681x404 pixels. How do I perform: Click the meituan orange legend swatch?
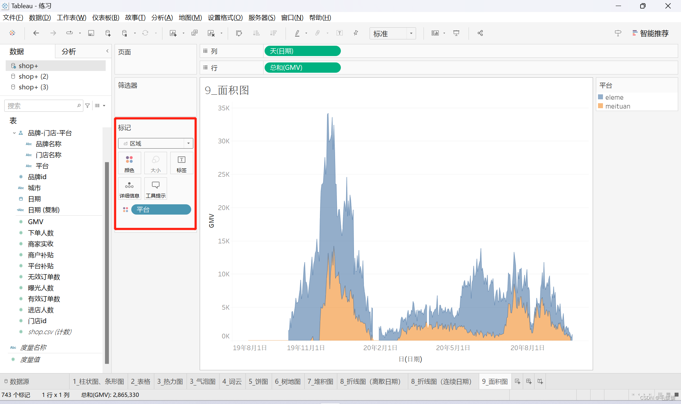tap(600, 106)
